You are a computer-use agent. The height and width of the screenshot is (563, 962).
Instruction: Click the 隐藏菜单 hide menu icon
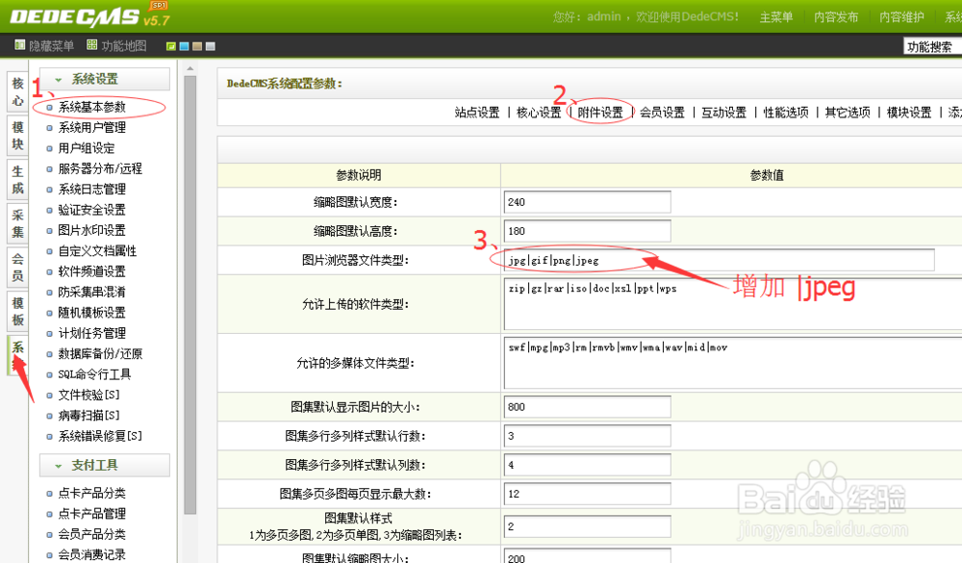[x=19, y=45]
